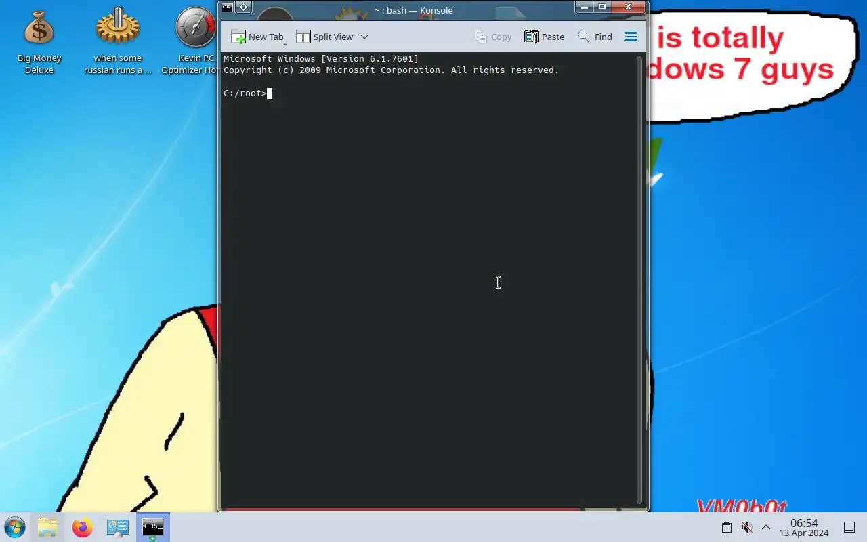The height and width of the screenshot is (542, 867).
Task: Minimize the Konsole window
Action: coord(585,7)
